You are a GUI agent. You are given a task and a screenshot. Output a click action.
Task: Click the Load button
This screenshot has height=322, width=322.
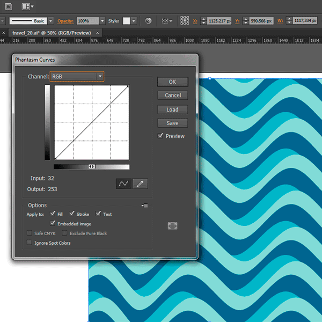click(172, 109)
